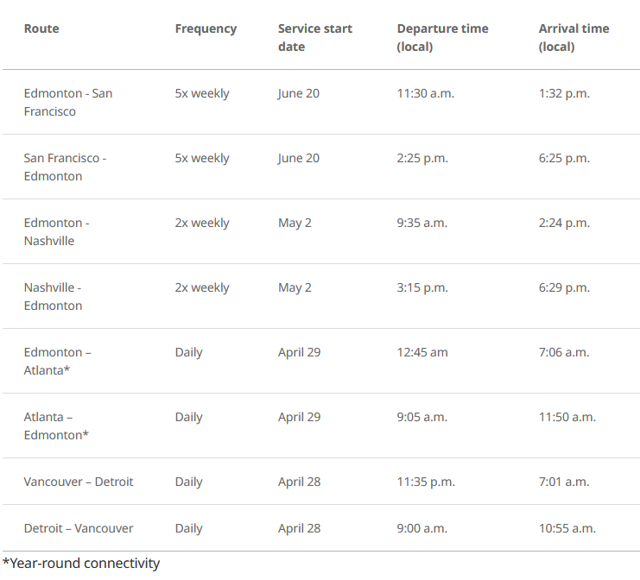Select the 12:45 am departure time cell

(x=421, y=352)
